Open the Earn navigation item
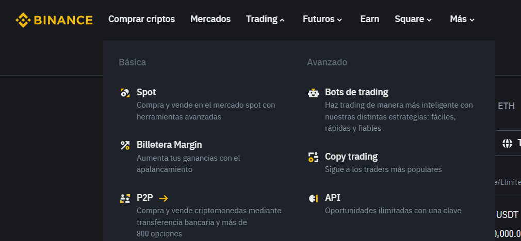The width and height of the screenshot is (521, 241). pyautogui.click(x=369, y=20)
